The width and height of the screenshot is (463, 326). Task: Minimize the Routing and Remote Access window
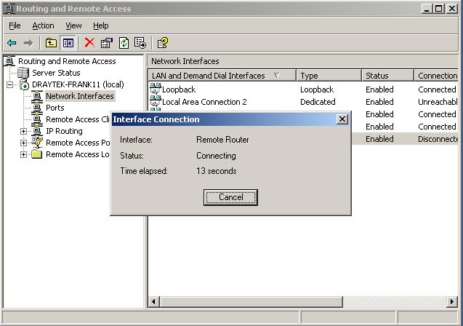pyautogui.click(x=427, y=9)
